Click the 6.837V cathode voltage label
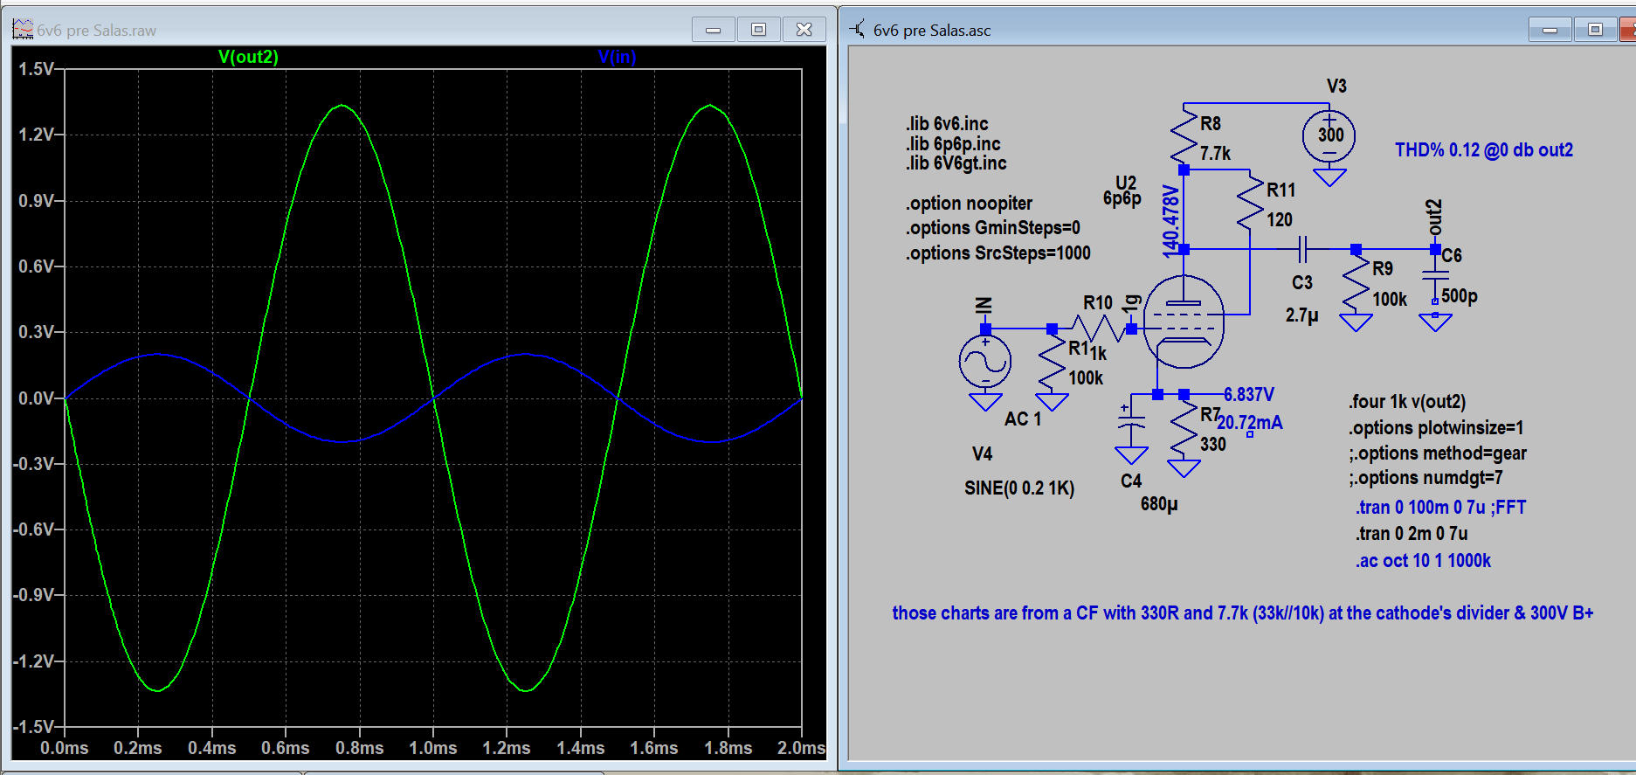The height and width of the screenshot is (775, 1636). tap(1248, 394)
